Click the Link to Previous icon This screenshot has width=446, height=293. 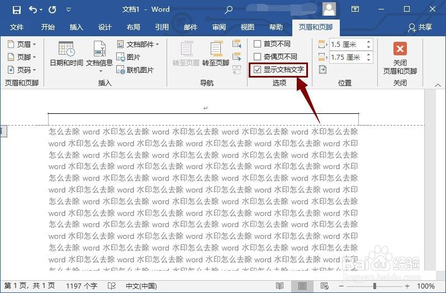236,70
